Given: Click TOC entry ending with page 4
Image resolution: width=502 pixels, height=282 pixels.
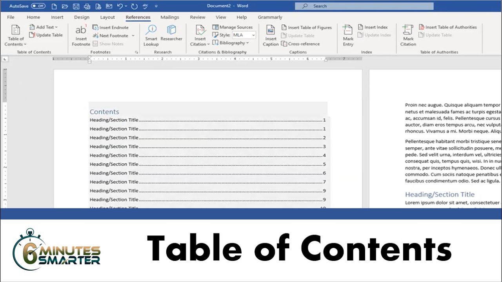Looking at the screenshot, I should pos(208,155).
